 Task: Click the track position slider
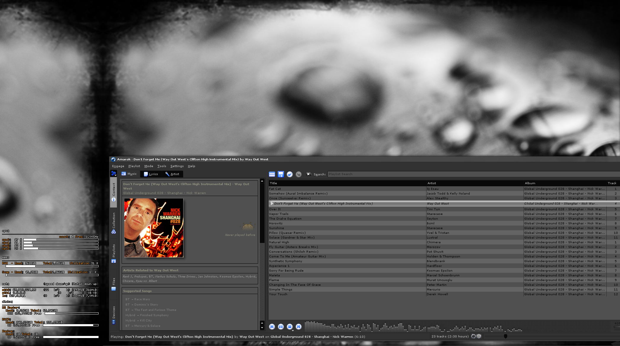point(505,336)
